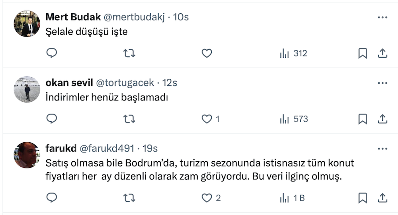Reply to farukd's tweet
The height and width of the screenshot is (215, 398).
point(52,198)
